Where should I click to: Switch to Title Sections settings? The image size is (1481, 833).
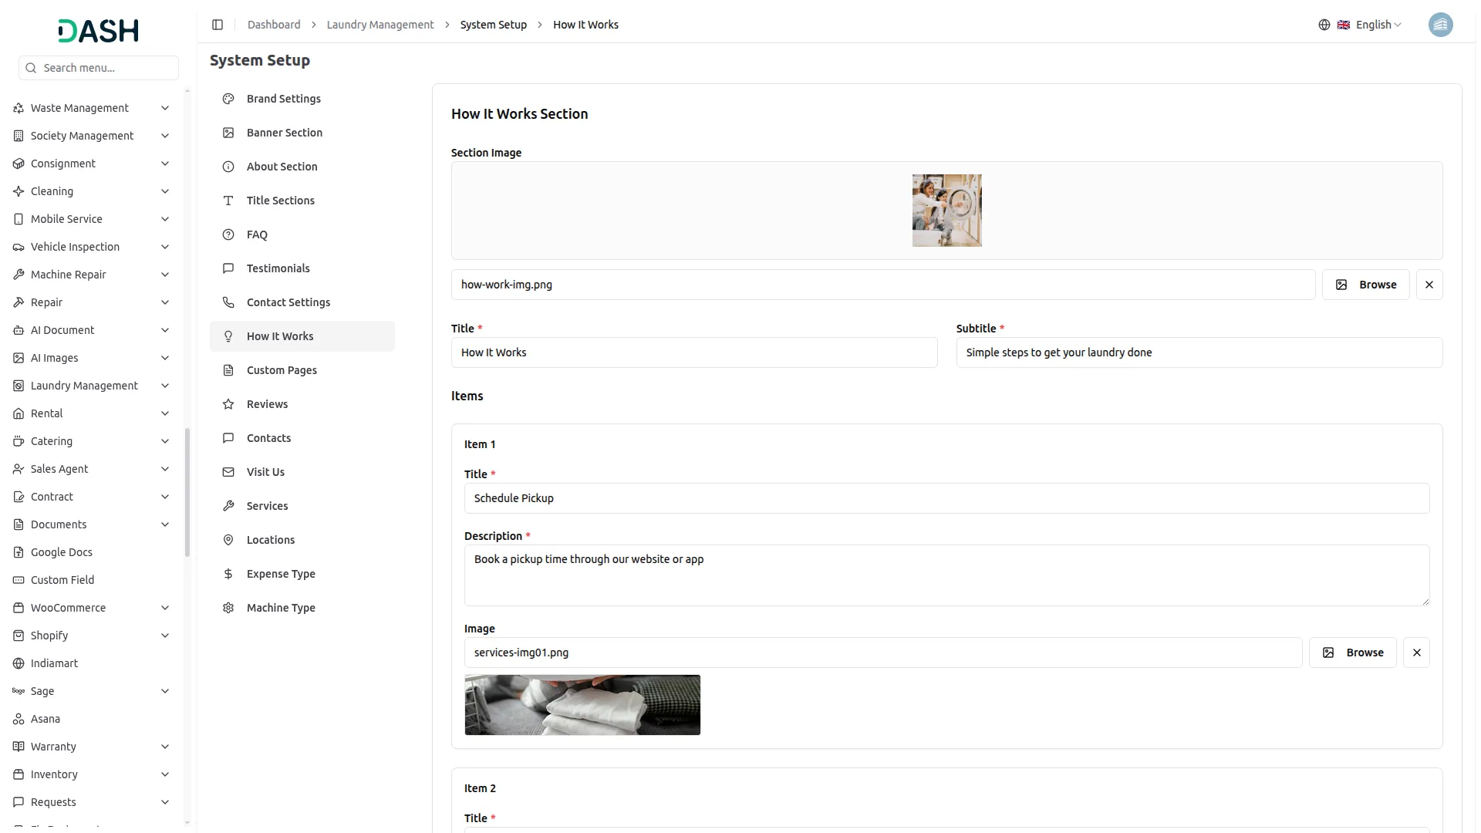point(302,201)
